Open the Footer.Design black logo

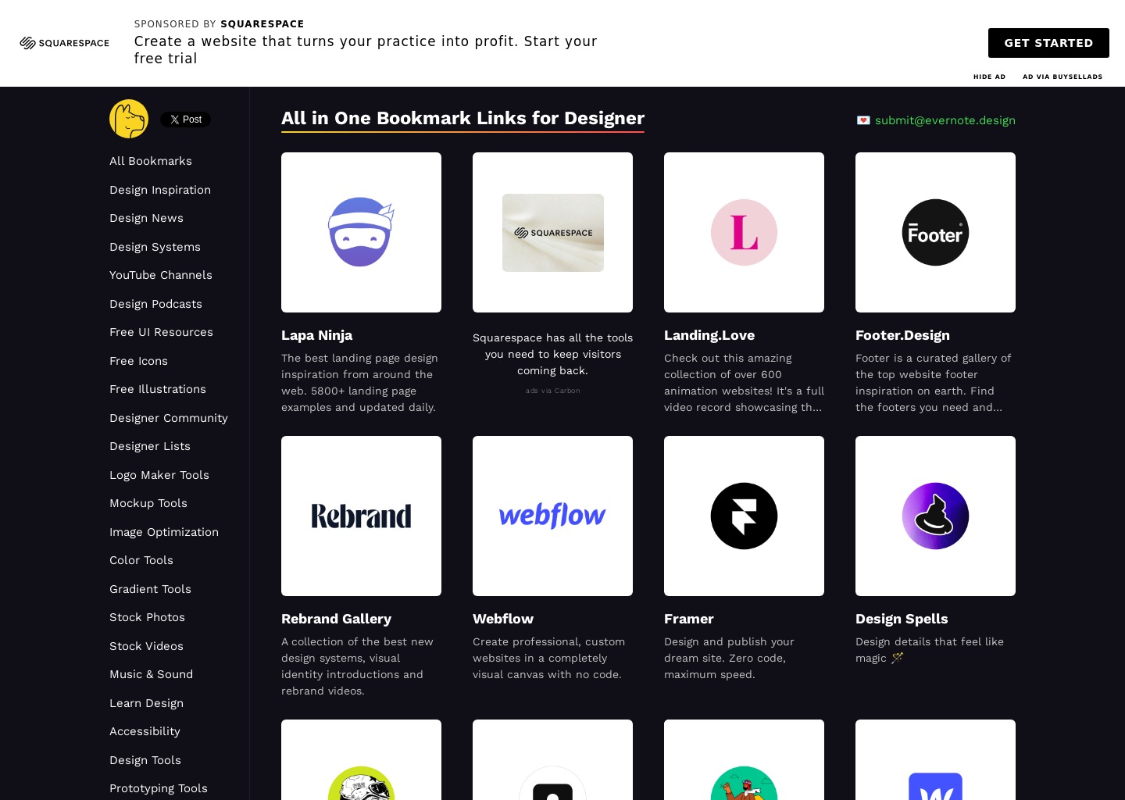coord(935,232)
